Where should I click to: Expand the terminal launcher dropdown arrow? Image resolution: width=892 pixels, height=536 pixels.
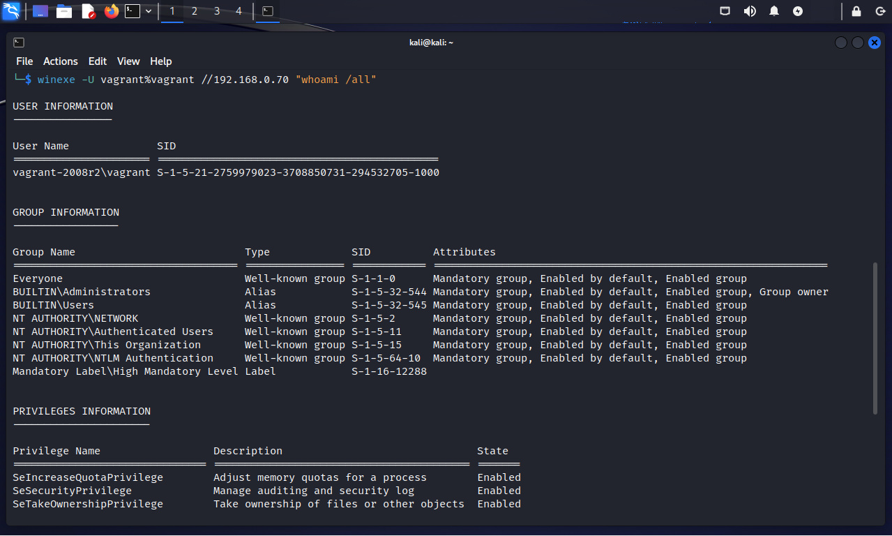[149, 11]
